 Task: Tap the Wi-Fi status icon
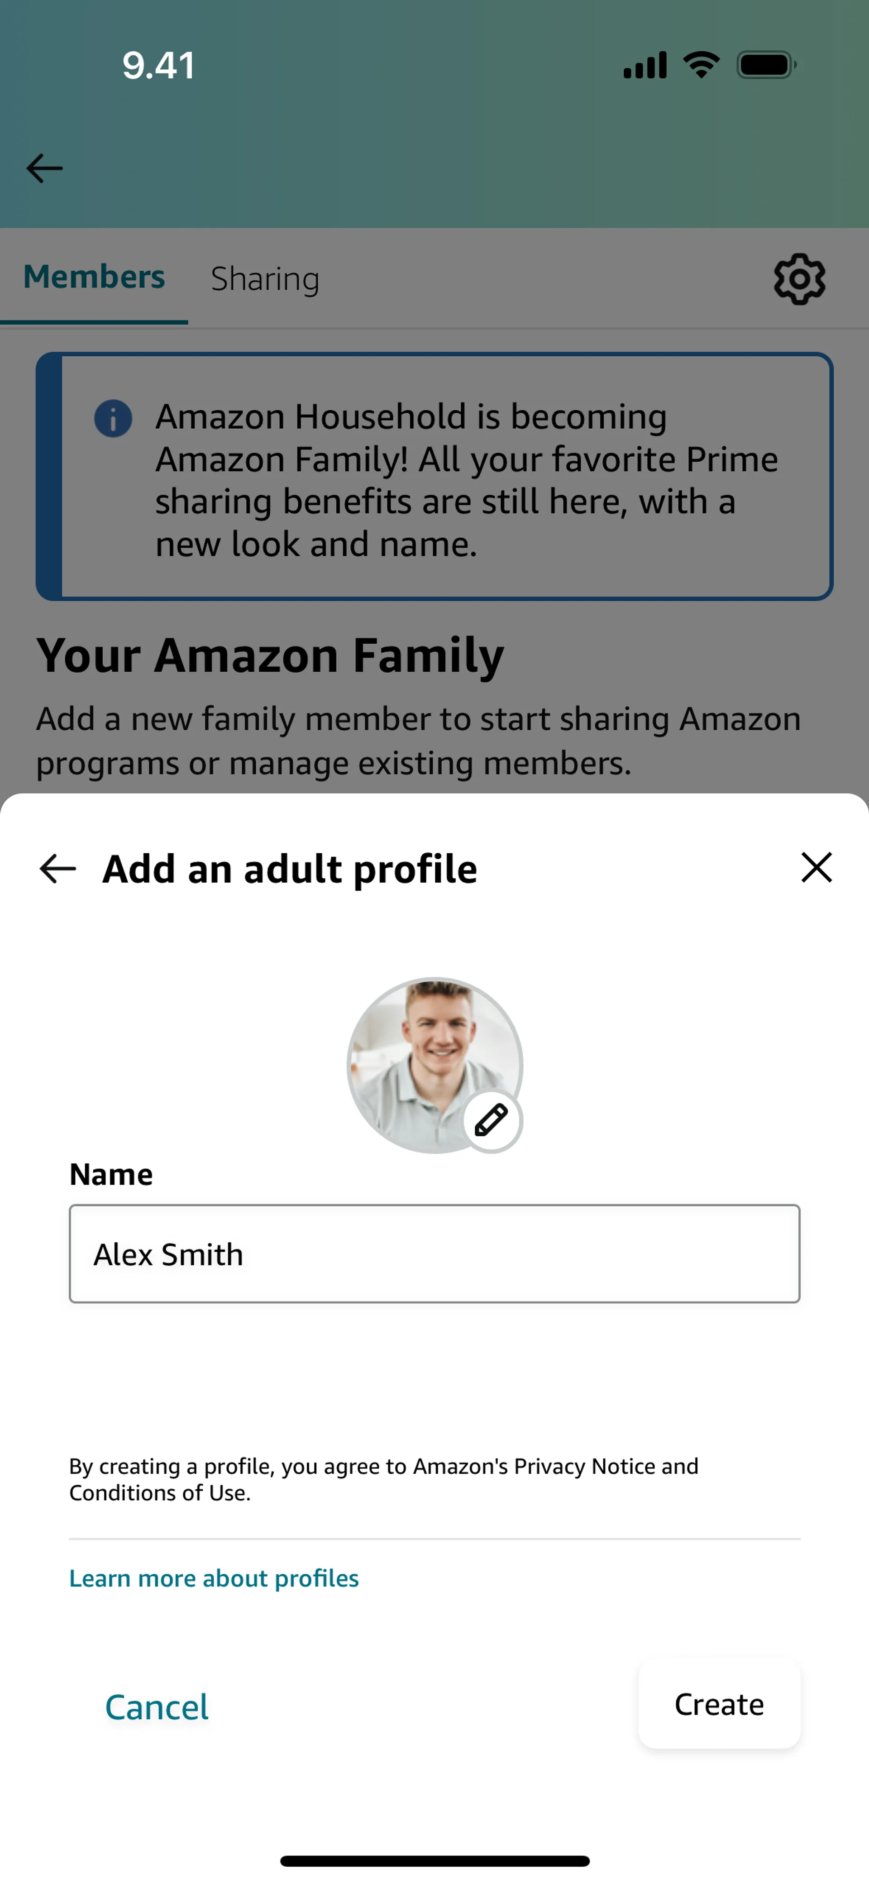[701, 65]
